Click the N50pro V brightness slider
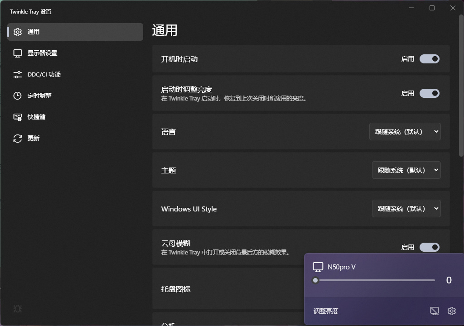This screenshot has width=464, height=326. (374, 280)
